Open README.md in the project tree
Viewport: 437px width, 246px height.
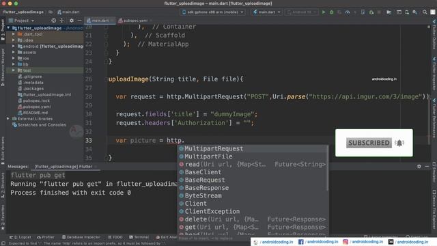33,113
